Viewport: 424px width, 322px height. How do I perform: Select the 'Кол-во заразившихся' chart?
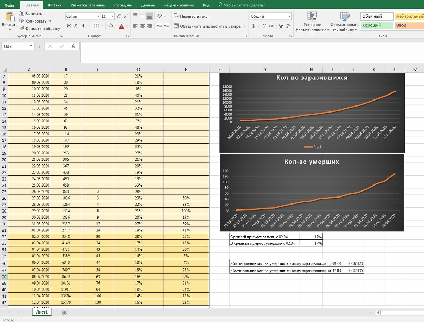312,113
